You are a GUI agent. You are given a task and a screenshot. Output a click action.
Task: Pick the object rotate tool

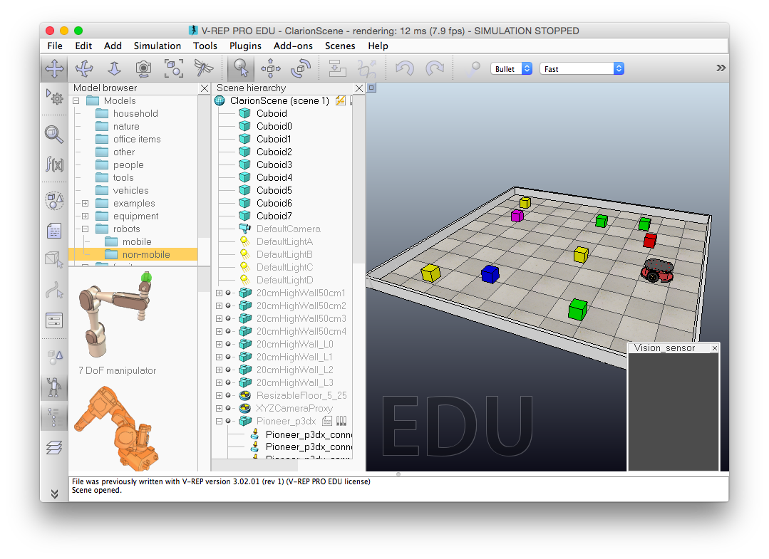300,69
